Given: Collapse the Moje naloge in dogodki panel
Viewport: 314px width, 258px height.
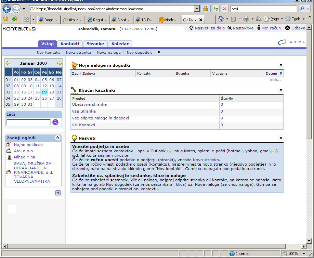Looking at the screenshot, I should [x=281, y=65].
